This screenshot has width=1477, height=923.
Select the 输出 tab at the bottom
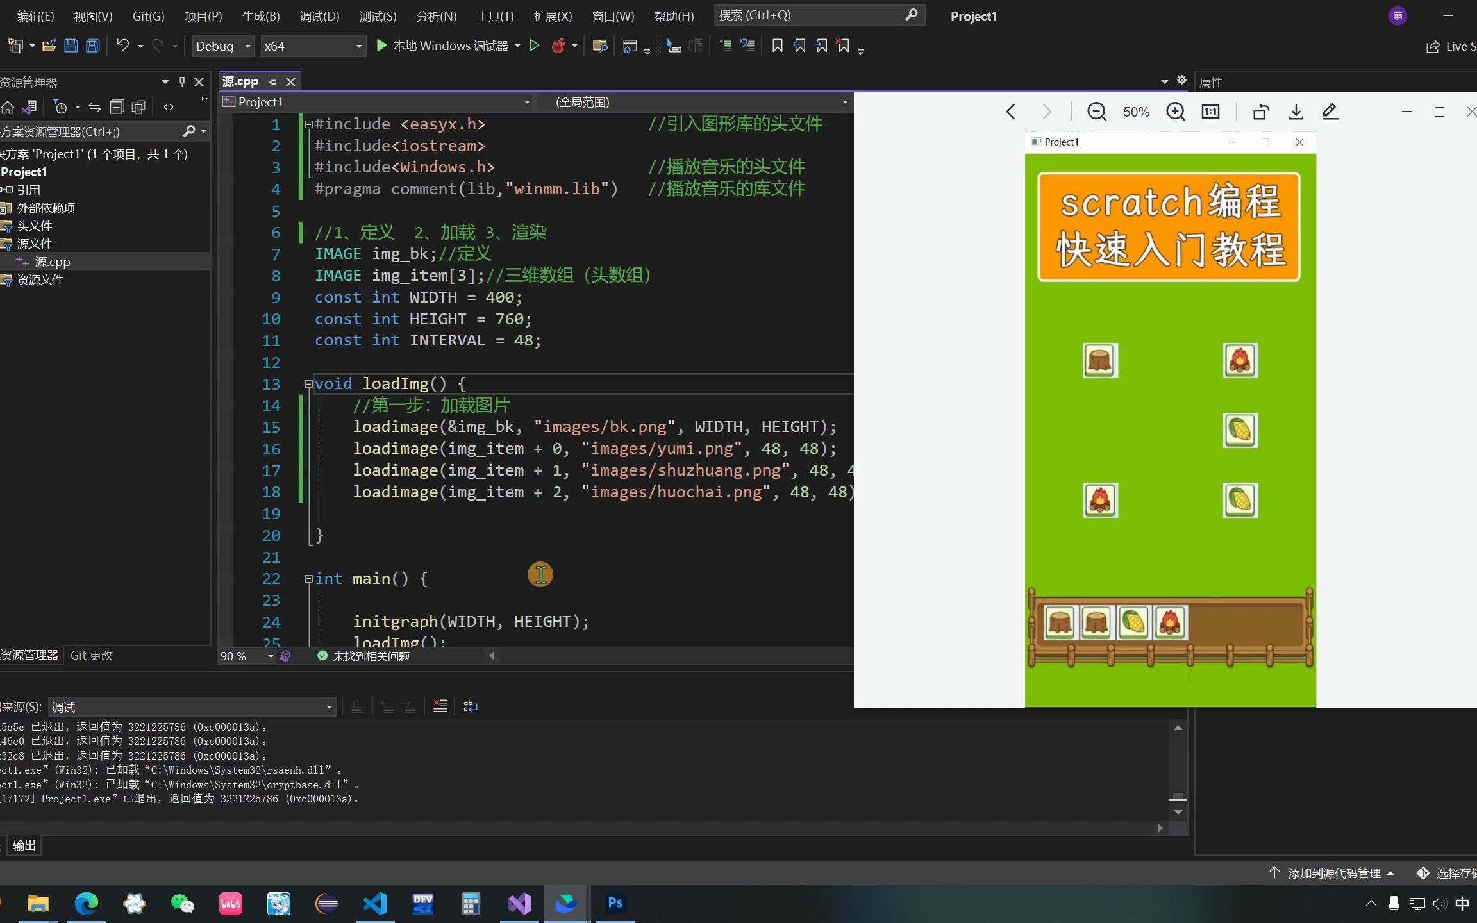(x=24, y=845)
